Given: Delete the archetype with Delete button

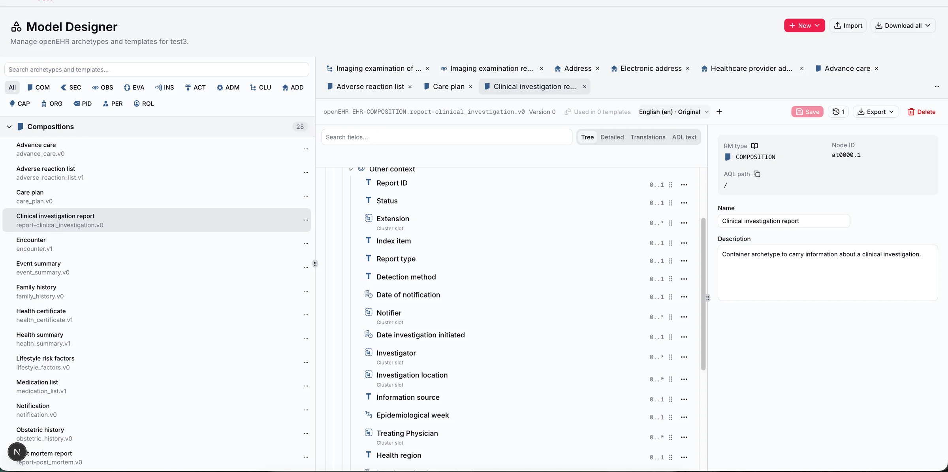Looking at the screenshot, I should click(x=922, y=112).
